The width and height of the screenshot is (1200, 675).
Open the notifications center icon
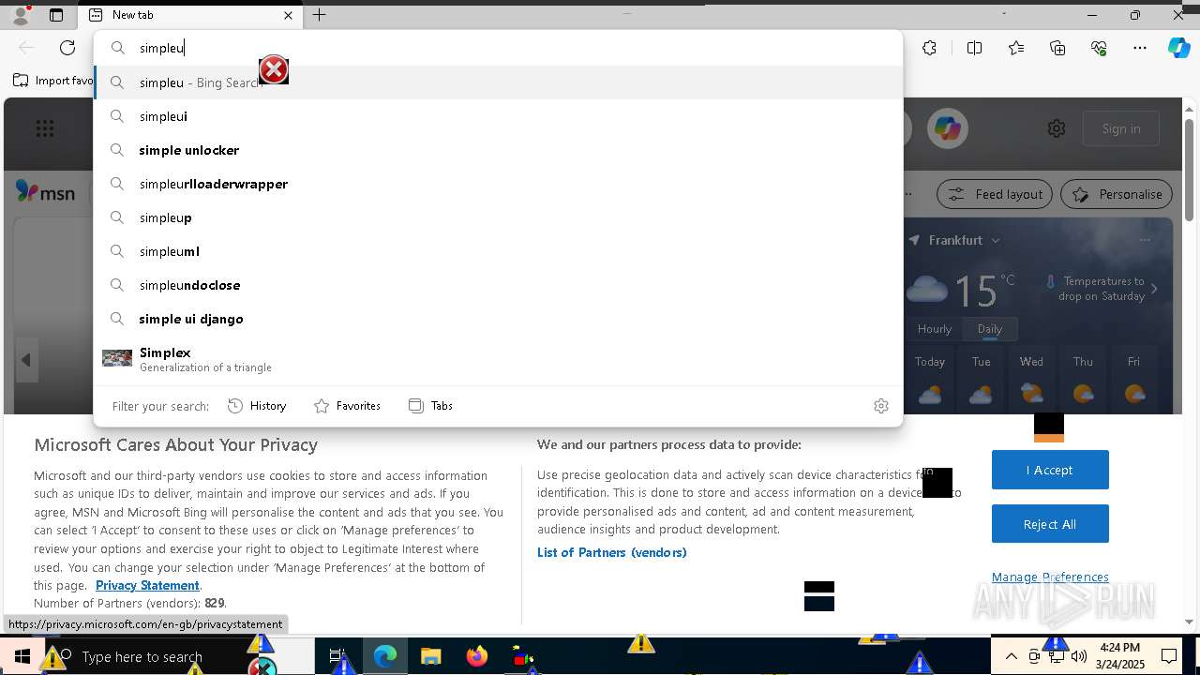[x=1169, y=656]
